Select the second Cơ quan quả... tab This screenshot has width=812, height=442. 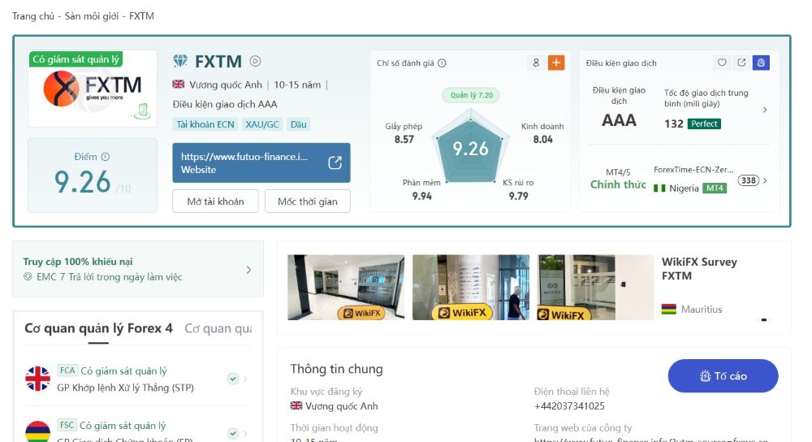point(218,328)
